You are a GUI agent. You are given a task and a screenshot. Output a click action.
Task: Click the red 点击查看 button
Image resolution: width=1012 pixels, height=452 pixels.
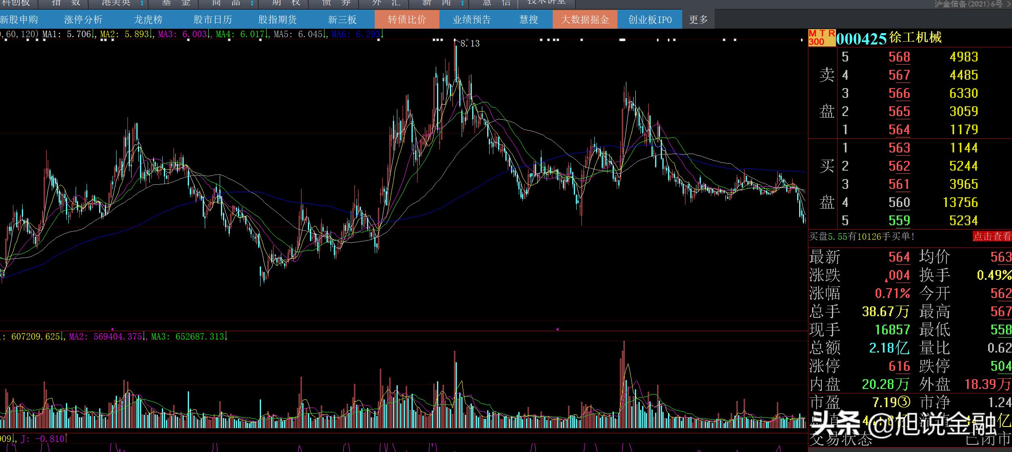click(992, 237)
